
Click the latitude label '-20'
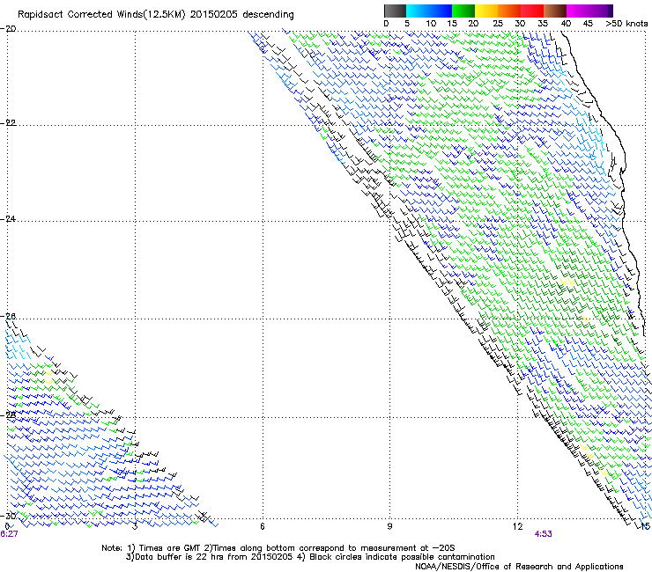coord(8,29)
